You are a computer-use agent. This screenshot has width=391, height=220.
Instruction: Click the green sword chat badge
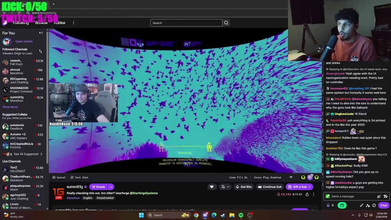(328, 196)
